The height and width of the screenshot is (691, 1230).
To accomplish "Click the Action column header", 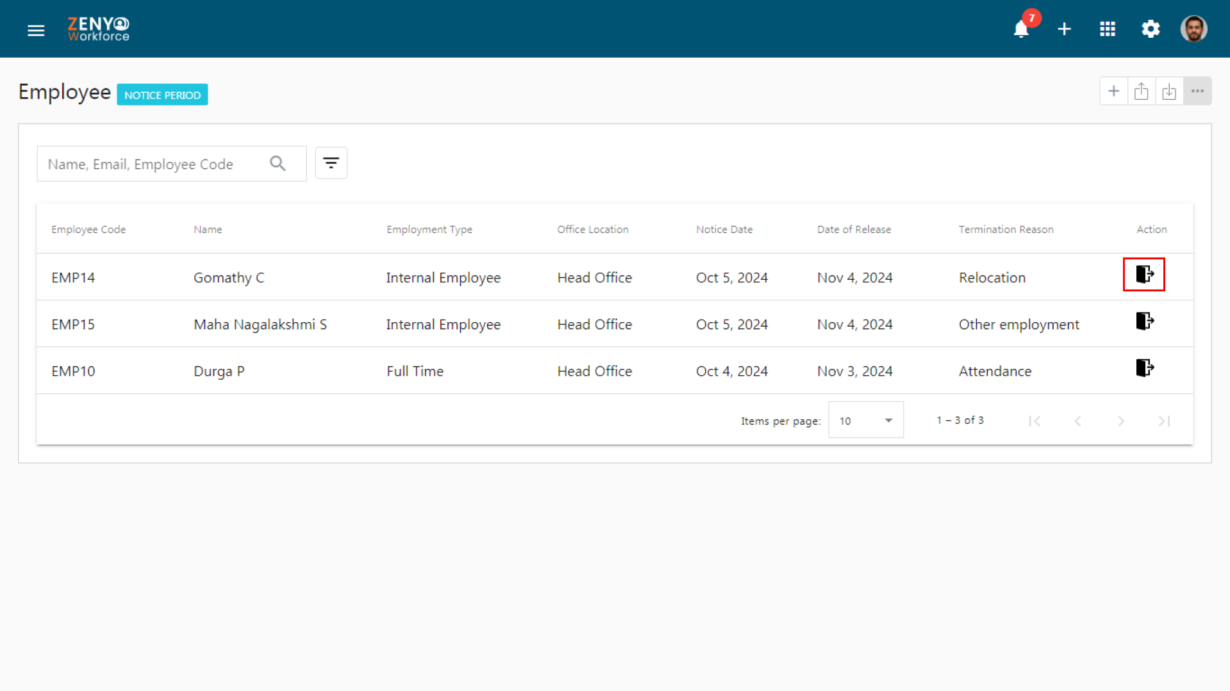I will pyautogui.click(x=1151, y=229).
